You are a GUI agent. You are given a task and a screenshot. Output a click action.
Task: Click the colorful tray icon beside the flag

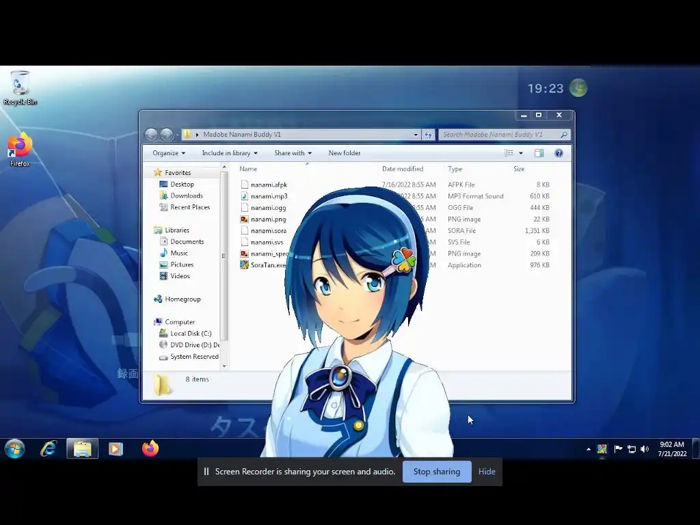(602, 449)
